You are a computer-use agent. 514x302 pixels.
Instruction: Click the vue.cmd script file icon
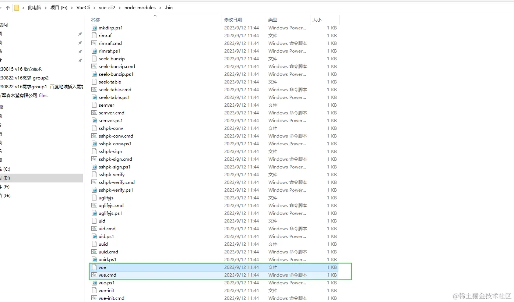pos(94,275)
